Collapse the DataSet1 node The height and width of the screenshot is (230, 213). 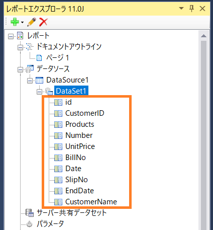tap(39, 92)
